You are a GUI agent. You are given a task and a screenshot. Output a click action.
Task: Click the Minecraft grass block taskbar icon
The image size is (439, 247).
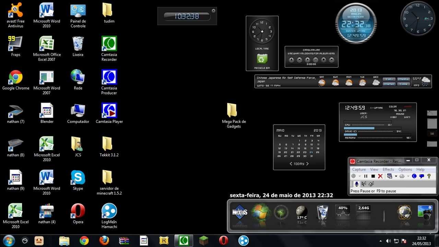pyautogui.click(x=204, y=240)
